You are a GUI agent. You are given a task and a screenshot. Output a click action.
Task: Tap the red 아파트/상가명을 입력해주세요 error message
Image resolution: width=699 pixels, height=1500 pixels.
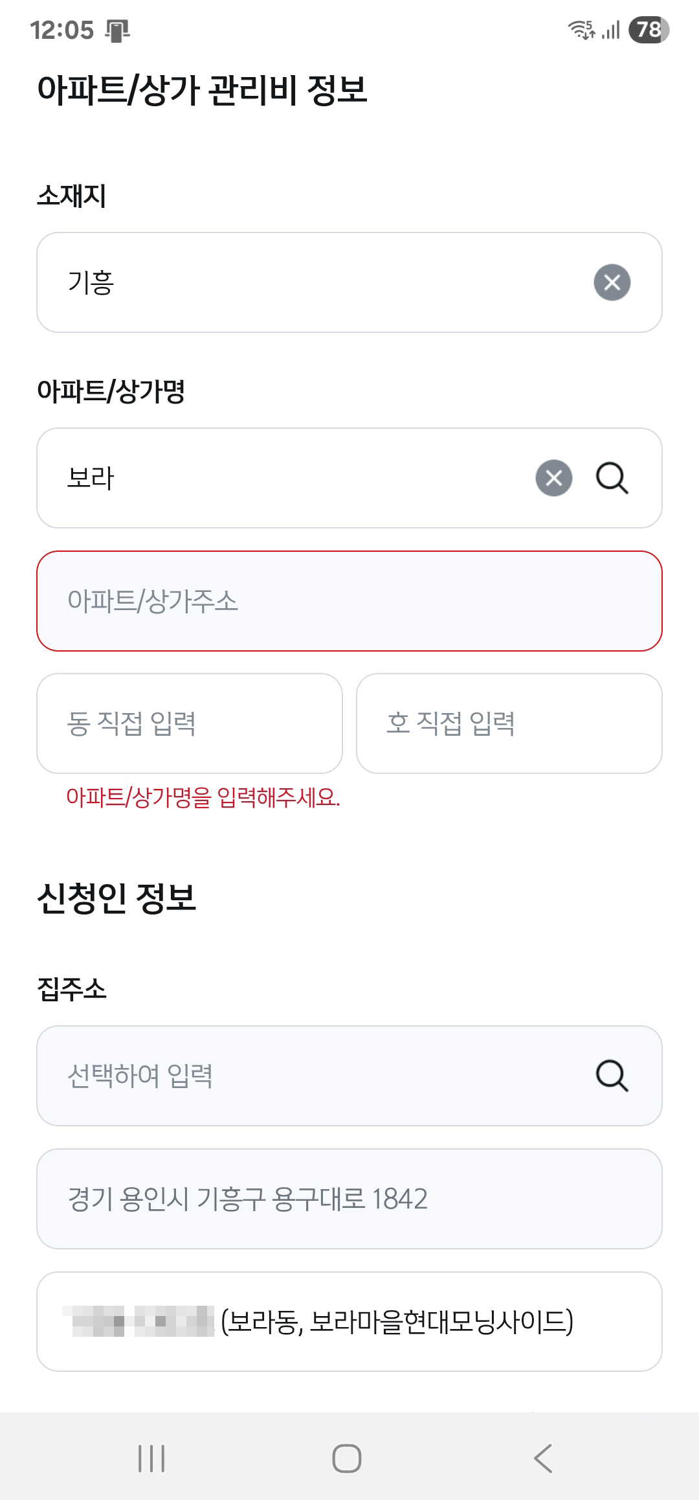[x=203, y=797]
